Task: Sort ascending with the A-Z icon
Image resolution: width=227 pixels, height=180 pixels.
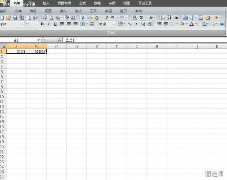Action: pos(163,17)
